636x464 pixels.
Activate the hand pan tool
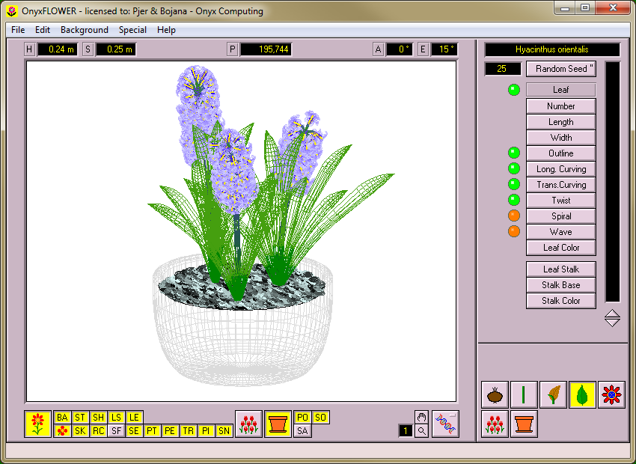tap(421, 418)
